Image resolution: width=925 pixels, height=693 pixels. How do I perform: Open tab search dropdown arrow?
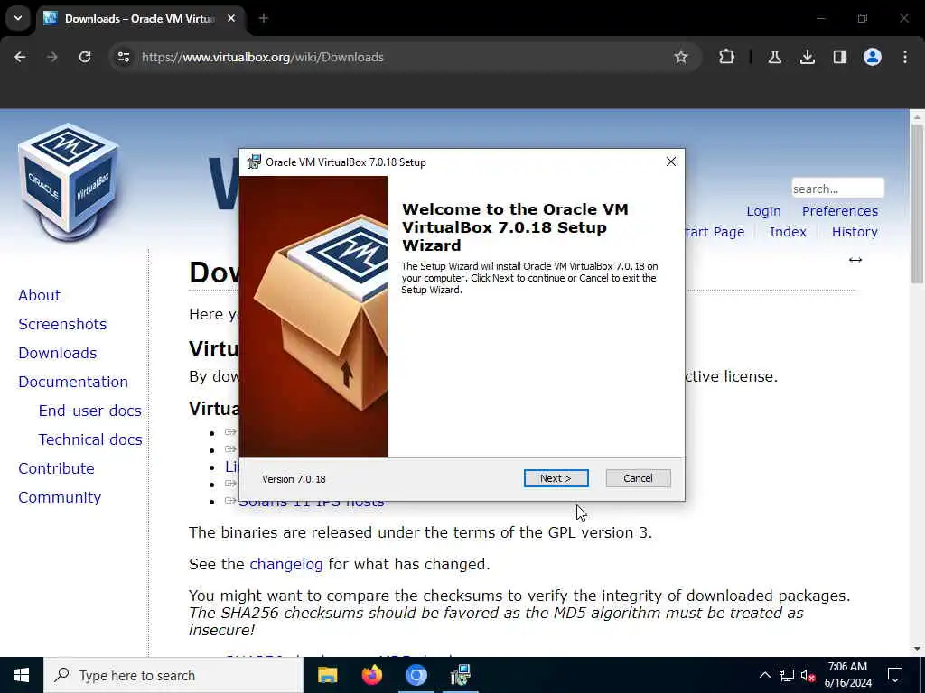[18, 18]
